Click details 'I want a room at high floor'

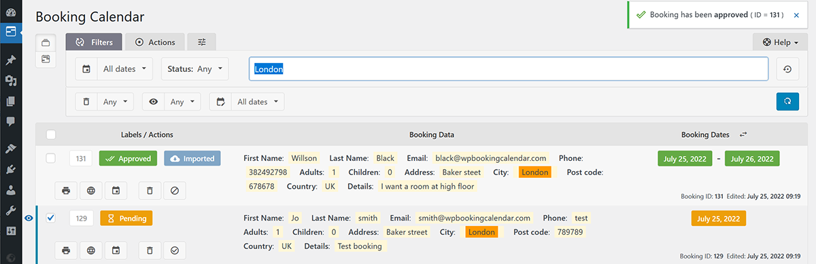428,186
